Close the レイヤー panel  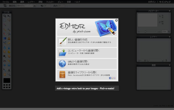click(x=170, y=37)
